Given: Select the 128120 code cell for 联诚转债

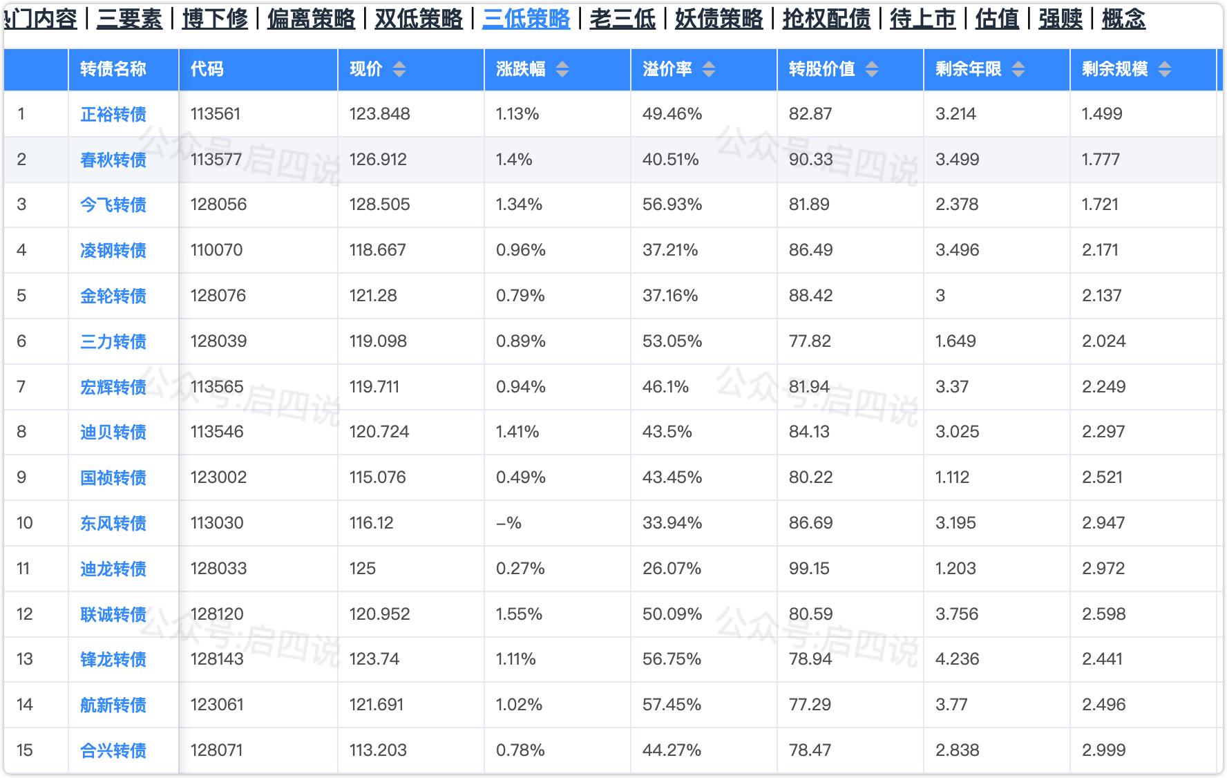Looking at the screenshot, I should click(217, 614).
